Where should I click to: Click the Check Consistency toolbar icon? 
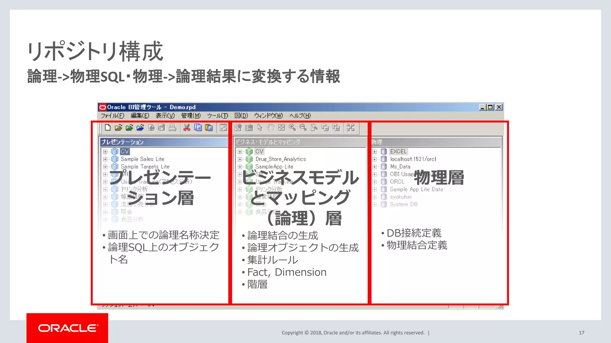[x=223, y=128]
